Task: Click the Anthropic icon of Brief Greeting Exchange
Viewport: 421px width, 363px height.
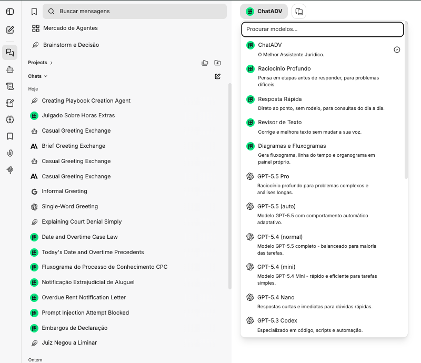Action: 34,146
